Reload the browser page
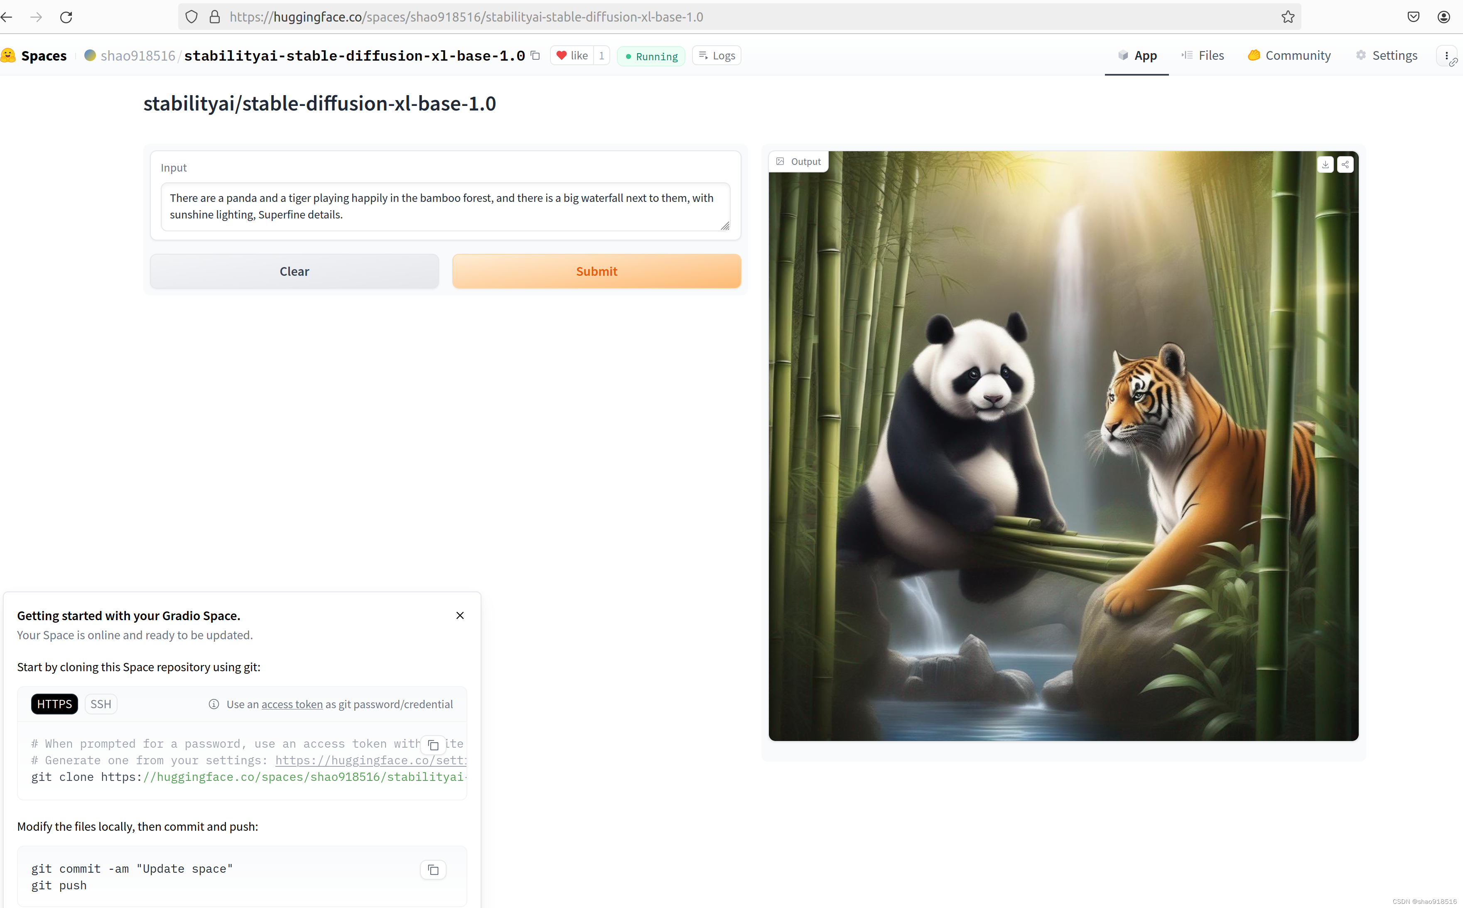Image resolution: width=1463 pixels, height=908 pixels. 66,17
